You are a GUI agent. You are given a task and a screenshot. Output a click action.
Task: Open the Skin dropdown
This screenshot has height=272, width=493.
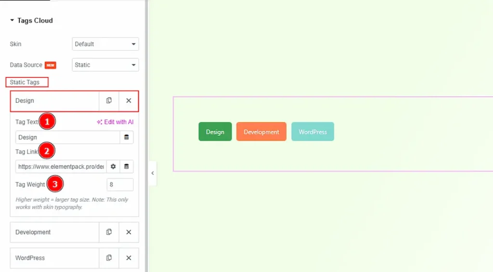(x=105, y=44)
